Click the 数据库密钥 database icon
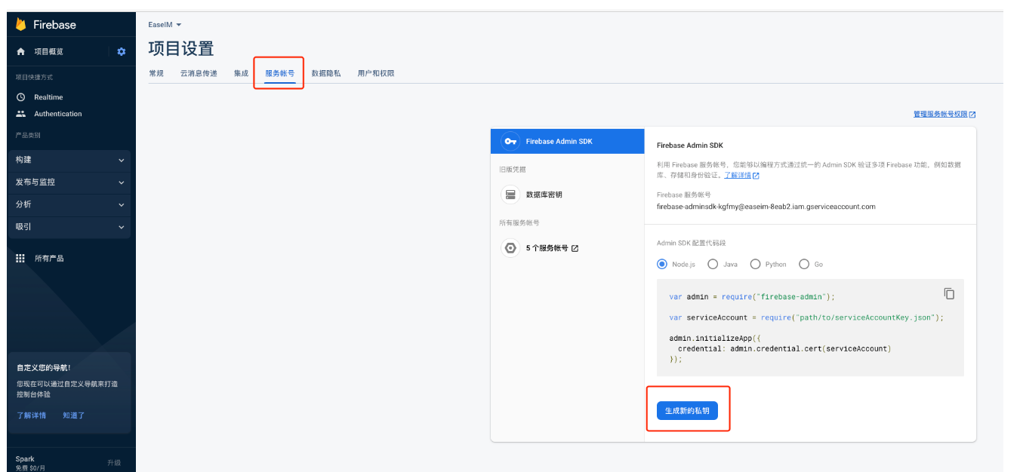This screenshot has height=472, width=1023. (510, 195)
